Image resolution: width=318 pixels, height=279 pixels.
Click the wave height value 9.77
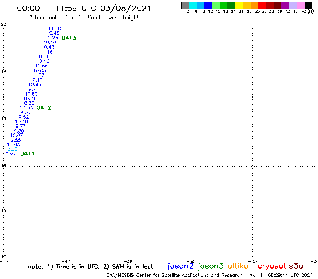pyautogui.click(x=21, y=126)
